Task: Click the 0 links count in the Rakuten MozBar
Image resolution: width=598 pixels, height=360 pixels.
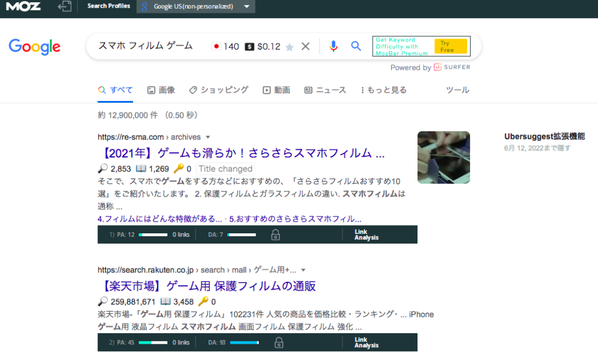Action: (181, 342)
